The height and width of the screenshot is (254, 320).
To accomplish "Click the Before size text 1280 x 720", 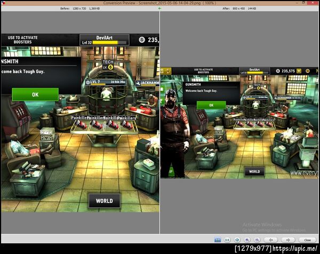I will (x=79, y=9).
